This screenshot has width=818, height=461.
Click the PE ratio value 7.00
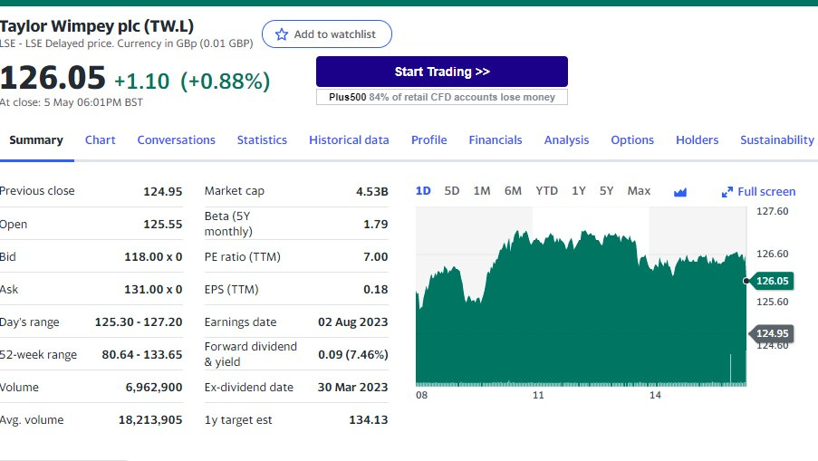pos(376,256)
